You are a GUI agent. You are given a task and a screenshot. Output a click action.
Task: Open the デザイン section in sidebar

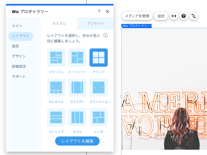click(19, 56)
